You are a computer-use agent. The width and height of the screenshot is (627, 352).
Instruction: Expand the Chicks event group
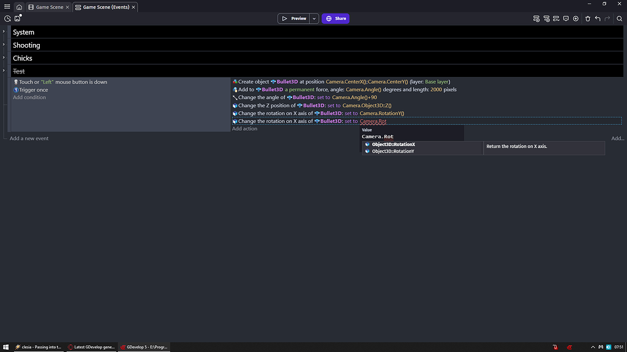pyautogui.click(x=2, y=58)
